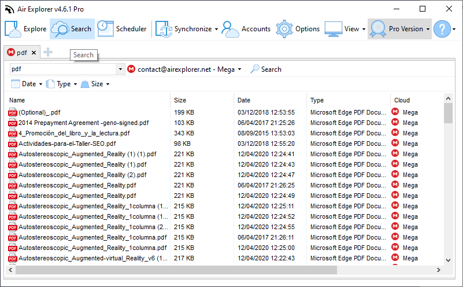The width and height of the screenshot is (463, 287).
Task: Open the Options gear icon
Action: [284, 29]
